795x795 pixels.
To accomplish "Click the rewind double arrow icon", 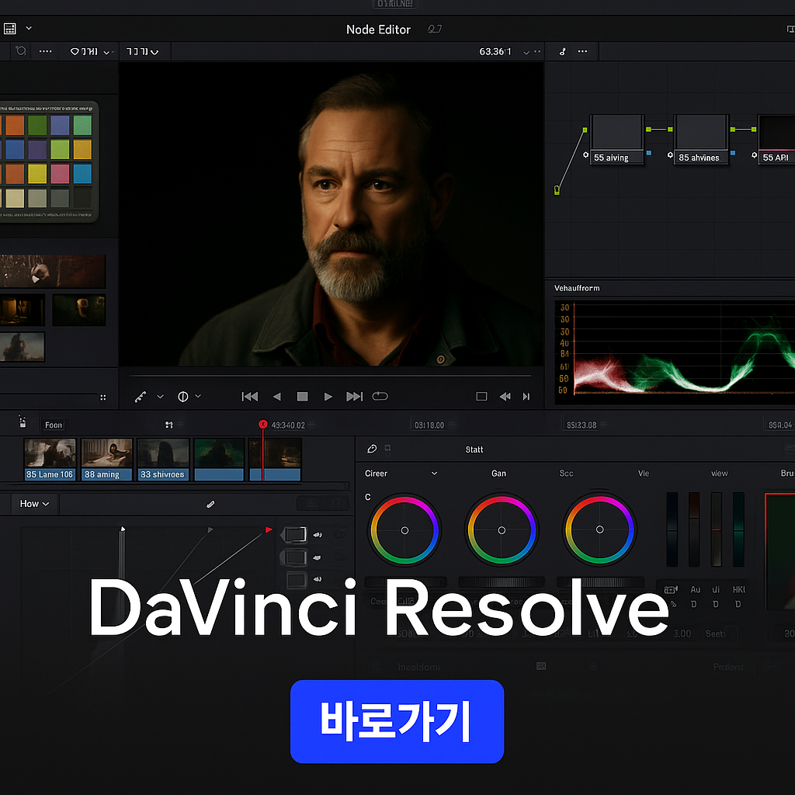I will [x=505, y=397].
